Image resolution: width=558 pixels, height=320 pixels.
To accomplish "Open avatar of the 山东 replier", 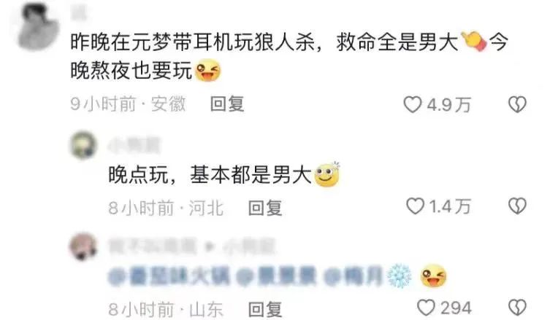I will pos(83,246).
